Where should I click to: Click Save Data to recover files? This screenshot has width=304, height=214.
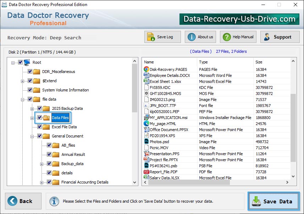(273, 201)
